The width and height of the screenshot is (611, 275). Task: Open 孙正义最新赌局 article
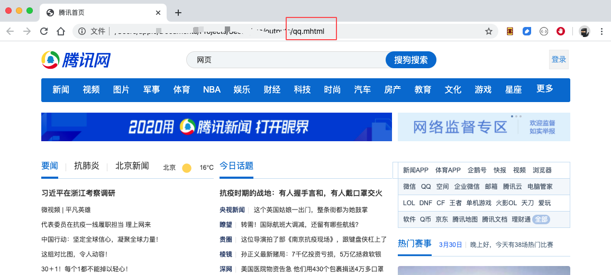311,254
